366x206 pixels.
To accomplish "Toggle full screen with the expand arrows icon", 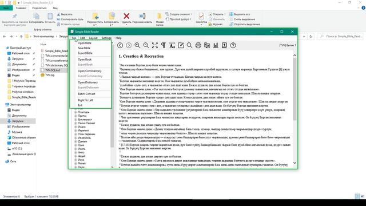I will (x=155, y=45).
